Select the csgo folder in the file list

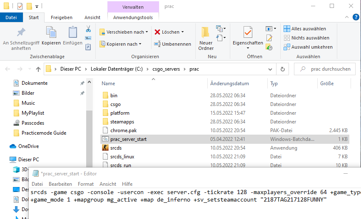[225, 104]
